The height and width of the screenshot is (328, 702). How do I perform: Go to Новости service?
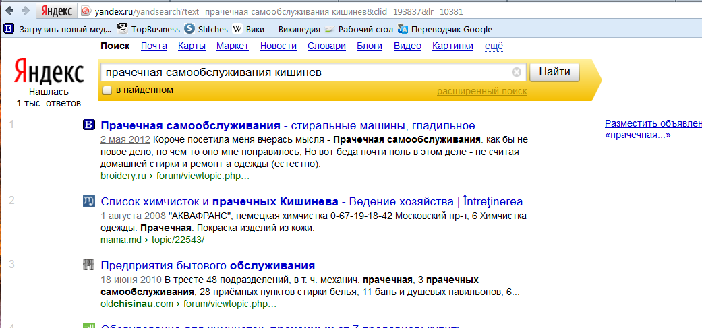click(279, 46)
